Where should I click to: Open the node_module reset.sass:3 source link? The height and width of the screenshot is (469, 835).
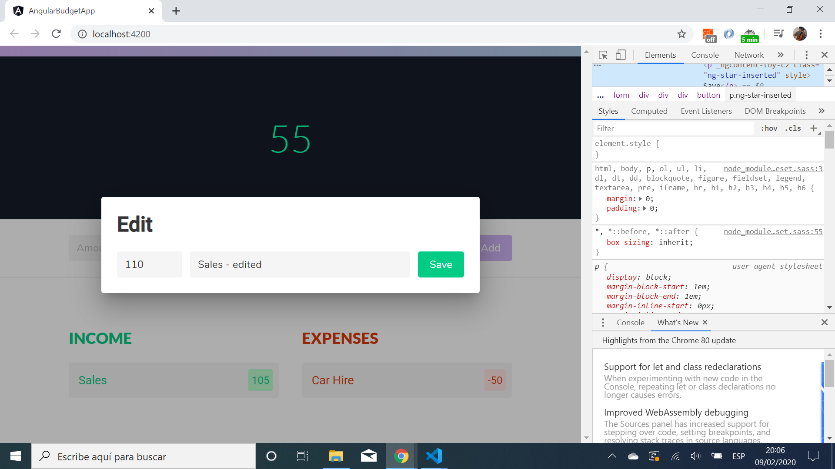773,168
